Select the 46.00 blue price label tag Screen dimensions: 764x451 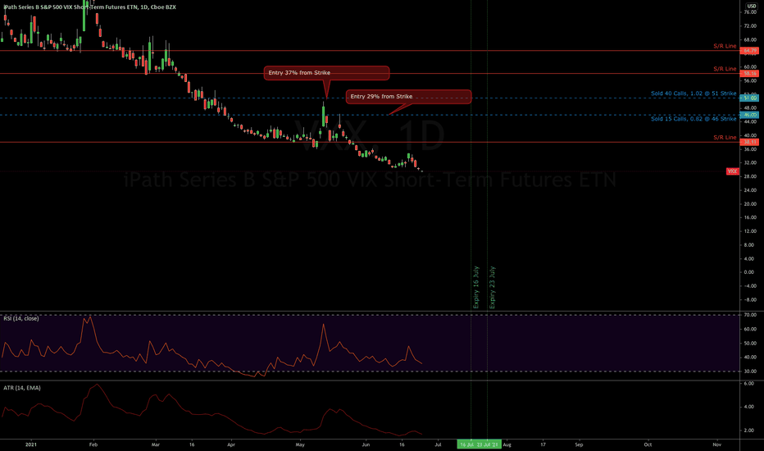point(749,115)
